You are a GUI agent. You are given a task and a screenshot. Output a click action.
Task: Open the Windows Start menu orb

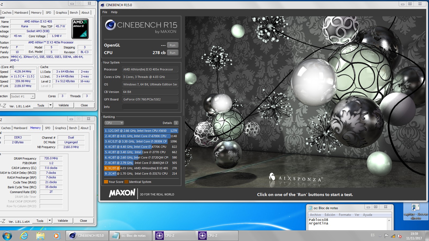7,236
